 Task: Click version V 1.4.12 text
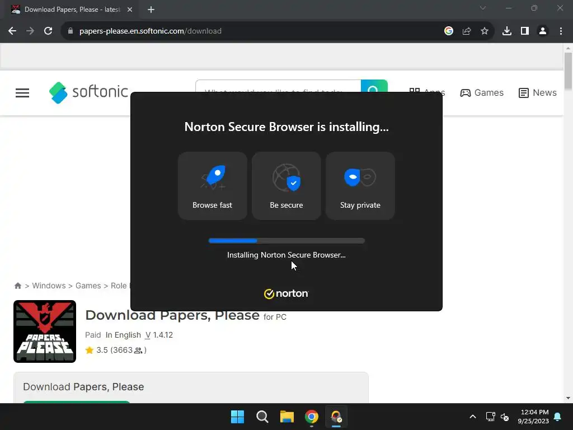pyautogui.click(x=159, y=335)
